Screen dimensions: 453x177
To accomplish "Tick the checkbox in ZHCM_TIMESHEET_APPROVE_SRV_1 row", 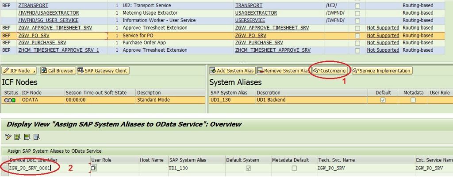I will (357, 50).
